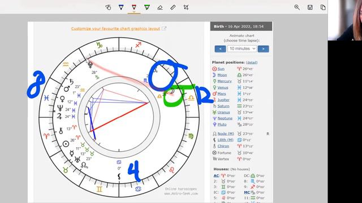Select the Ruler tool
This screenshot has height=203, width=362.
173,7
